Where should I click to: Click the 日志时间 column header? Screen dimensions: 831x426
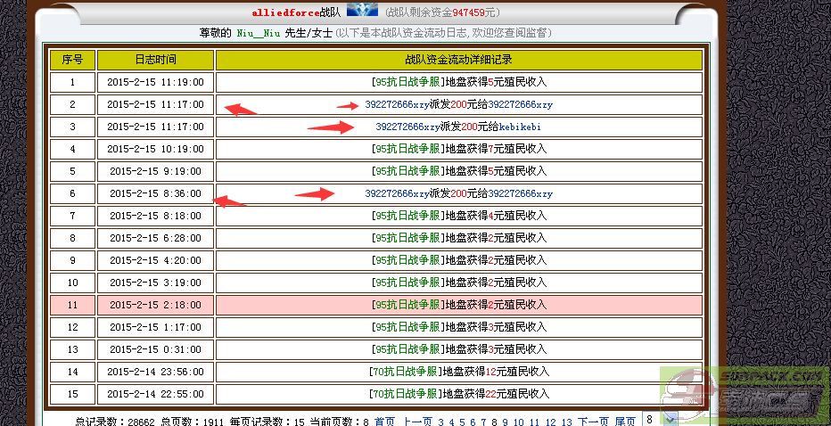[155, 60]
